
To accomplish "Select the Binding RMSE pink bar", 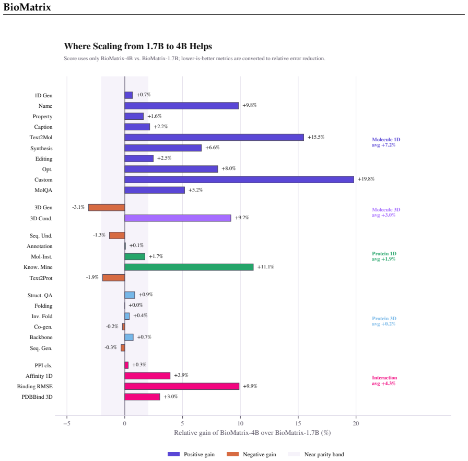I will click(182, 386).
